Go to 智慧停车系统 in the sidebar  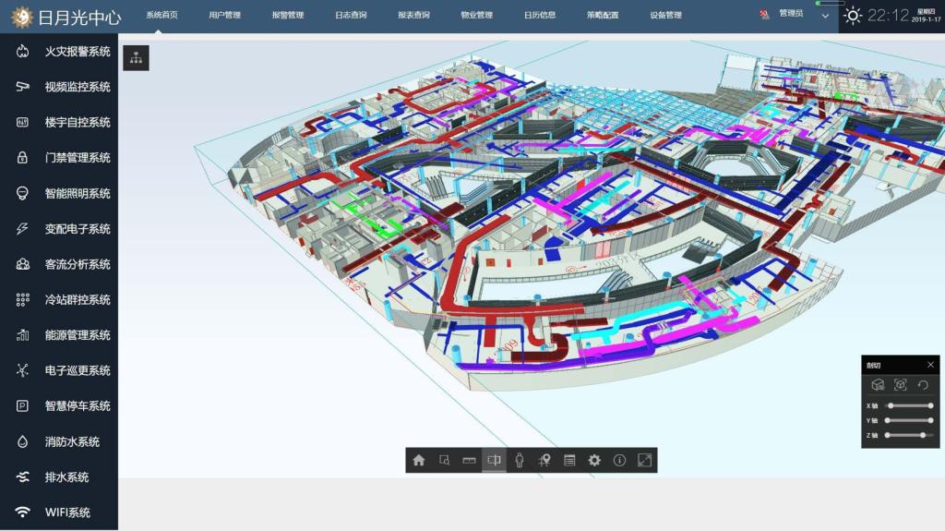(78, 406)
